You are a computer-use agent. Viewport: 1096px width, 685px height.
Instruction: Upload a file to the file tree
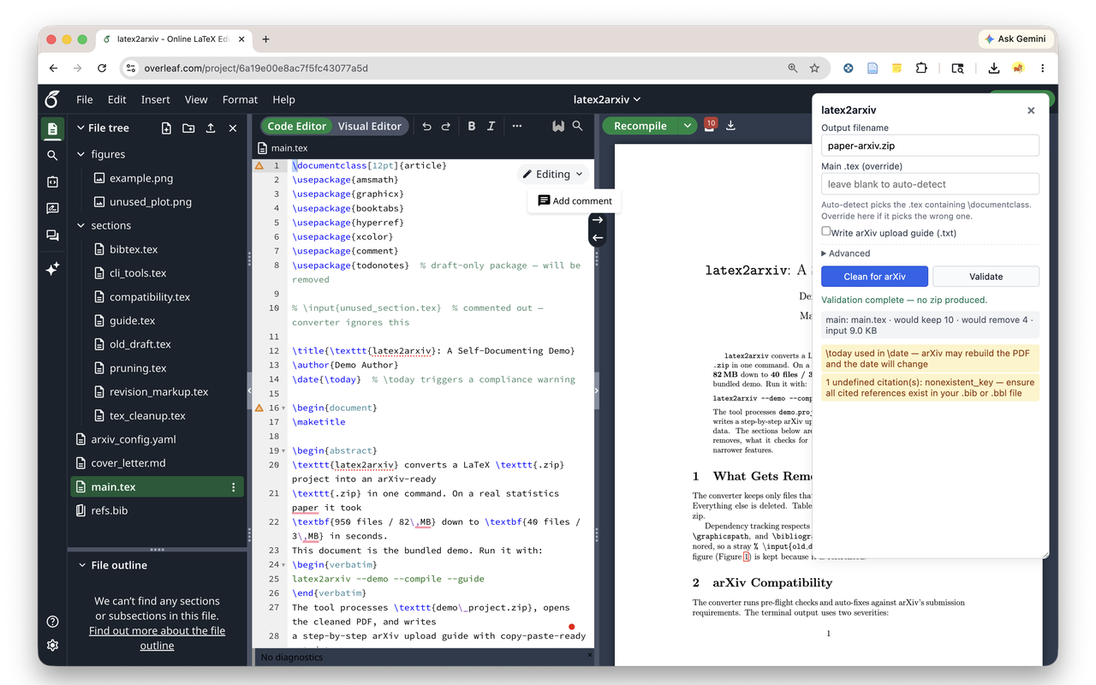point(211,128)
